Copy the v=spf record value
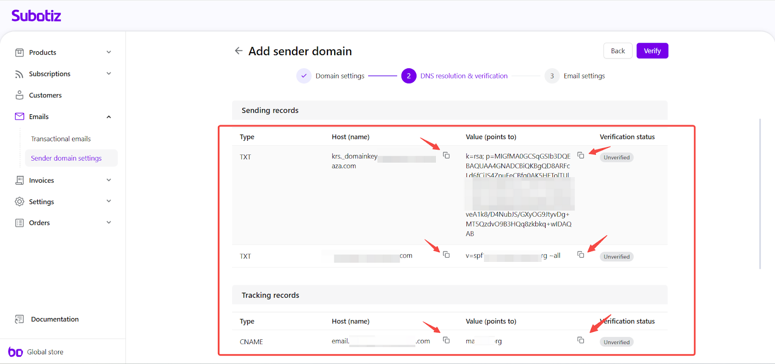Screen dimensions: 775x364 click(x=580, y=255)
